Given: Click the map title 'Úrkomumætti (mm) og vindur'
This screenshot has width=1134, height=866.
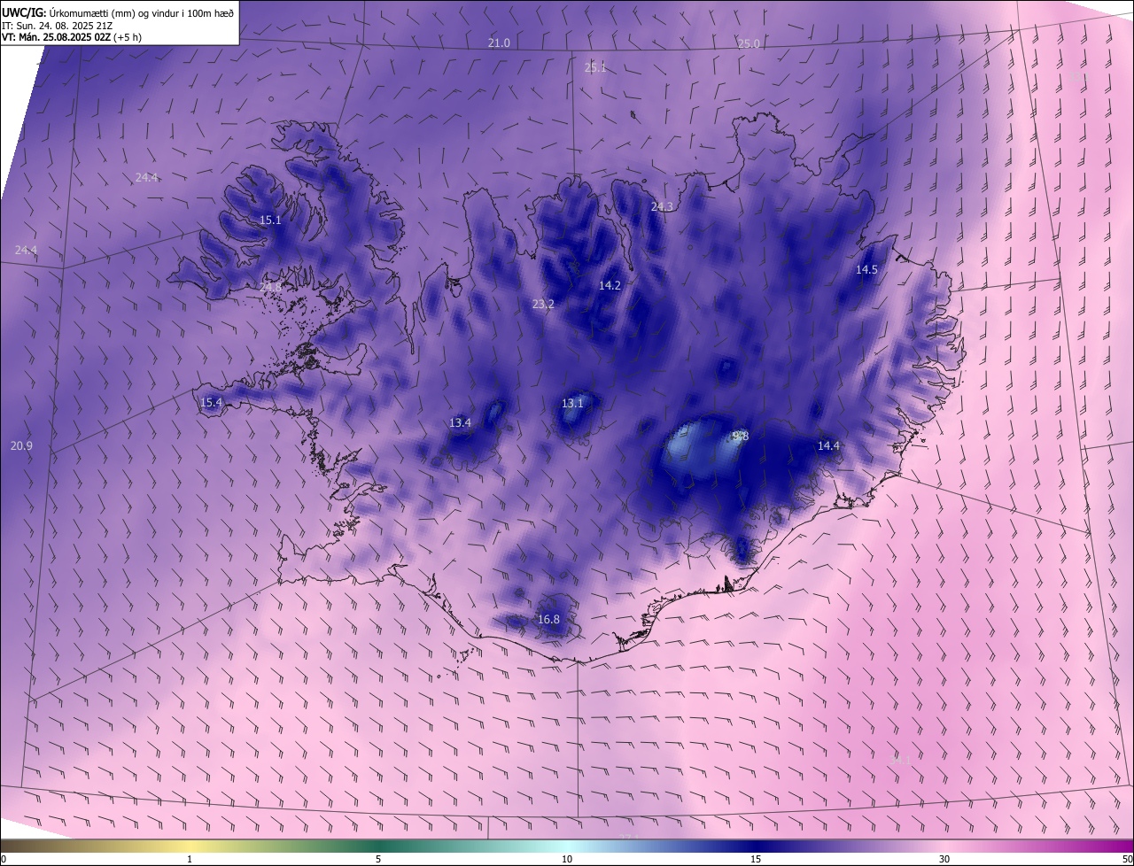Looking at the screenshot, I should (x=113, y=12).
